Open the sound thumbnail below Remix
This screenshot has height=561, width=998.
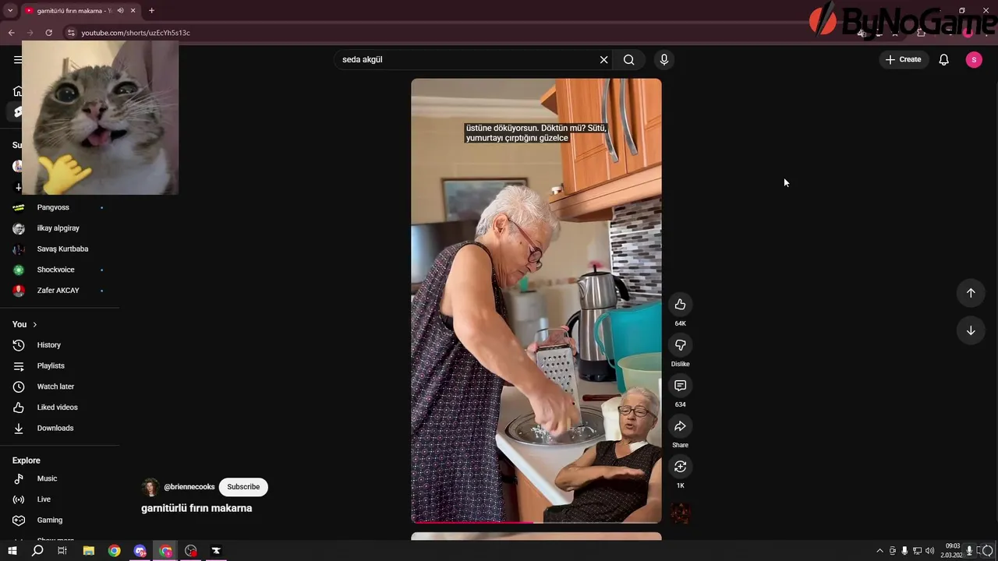[680, 513]
